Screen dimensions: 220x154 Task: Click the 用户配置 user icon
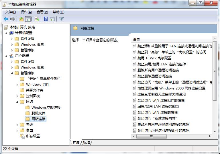coord(11,56)
